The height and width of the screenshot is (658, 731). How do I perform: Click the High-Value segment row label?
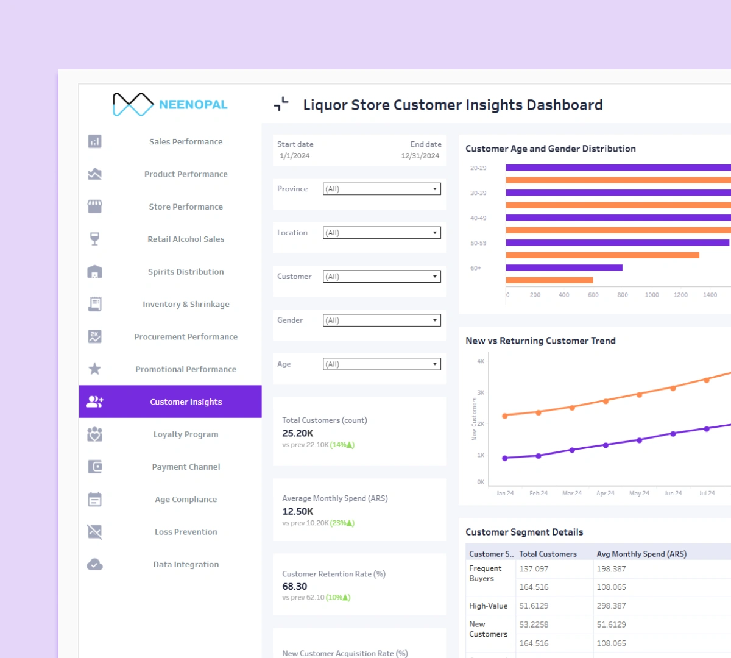pos(489,606)
